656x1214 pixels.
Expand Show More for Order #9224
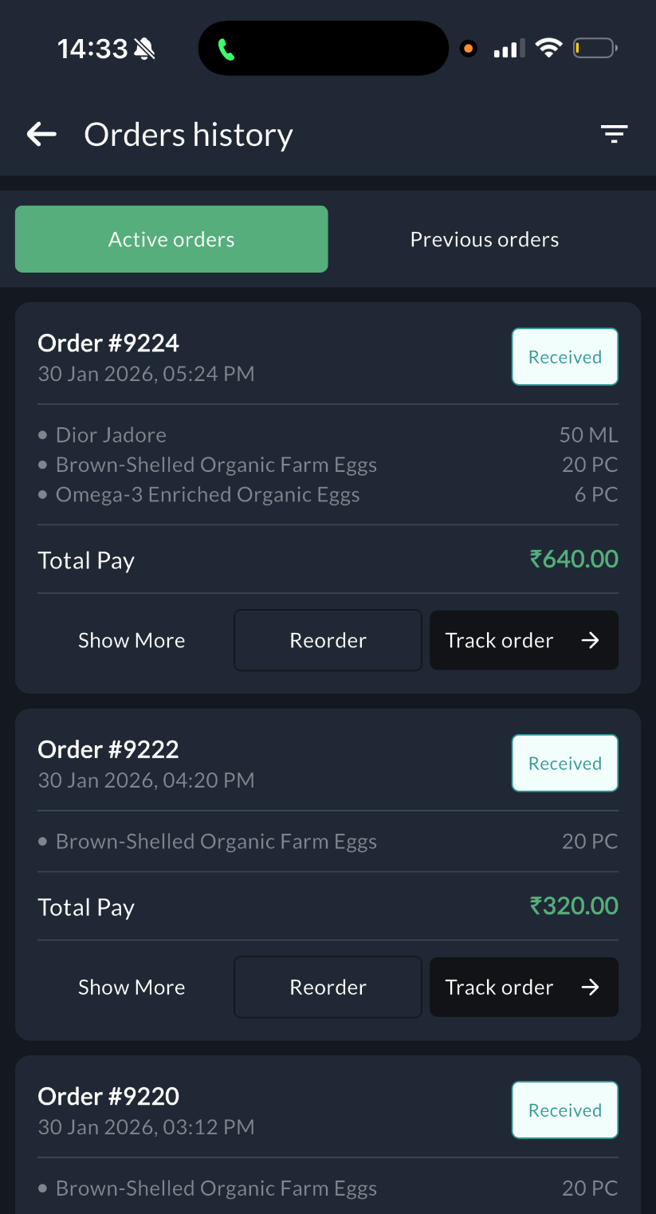(x=132, y=641)
